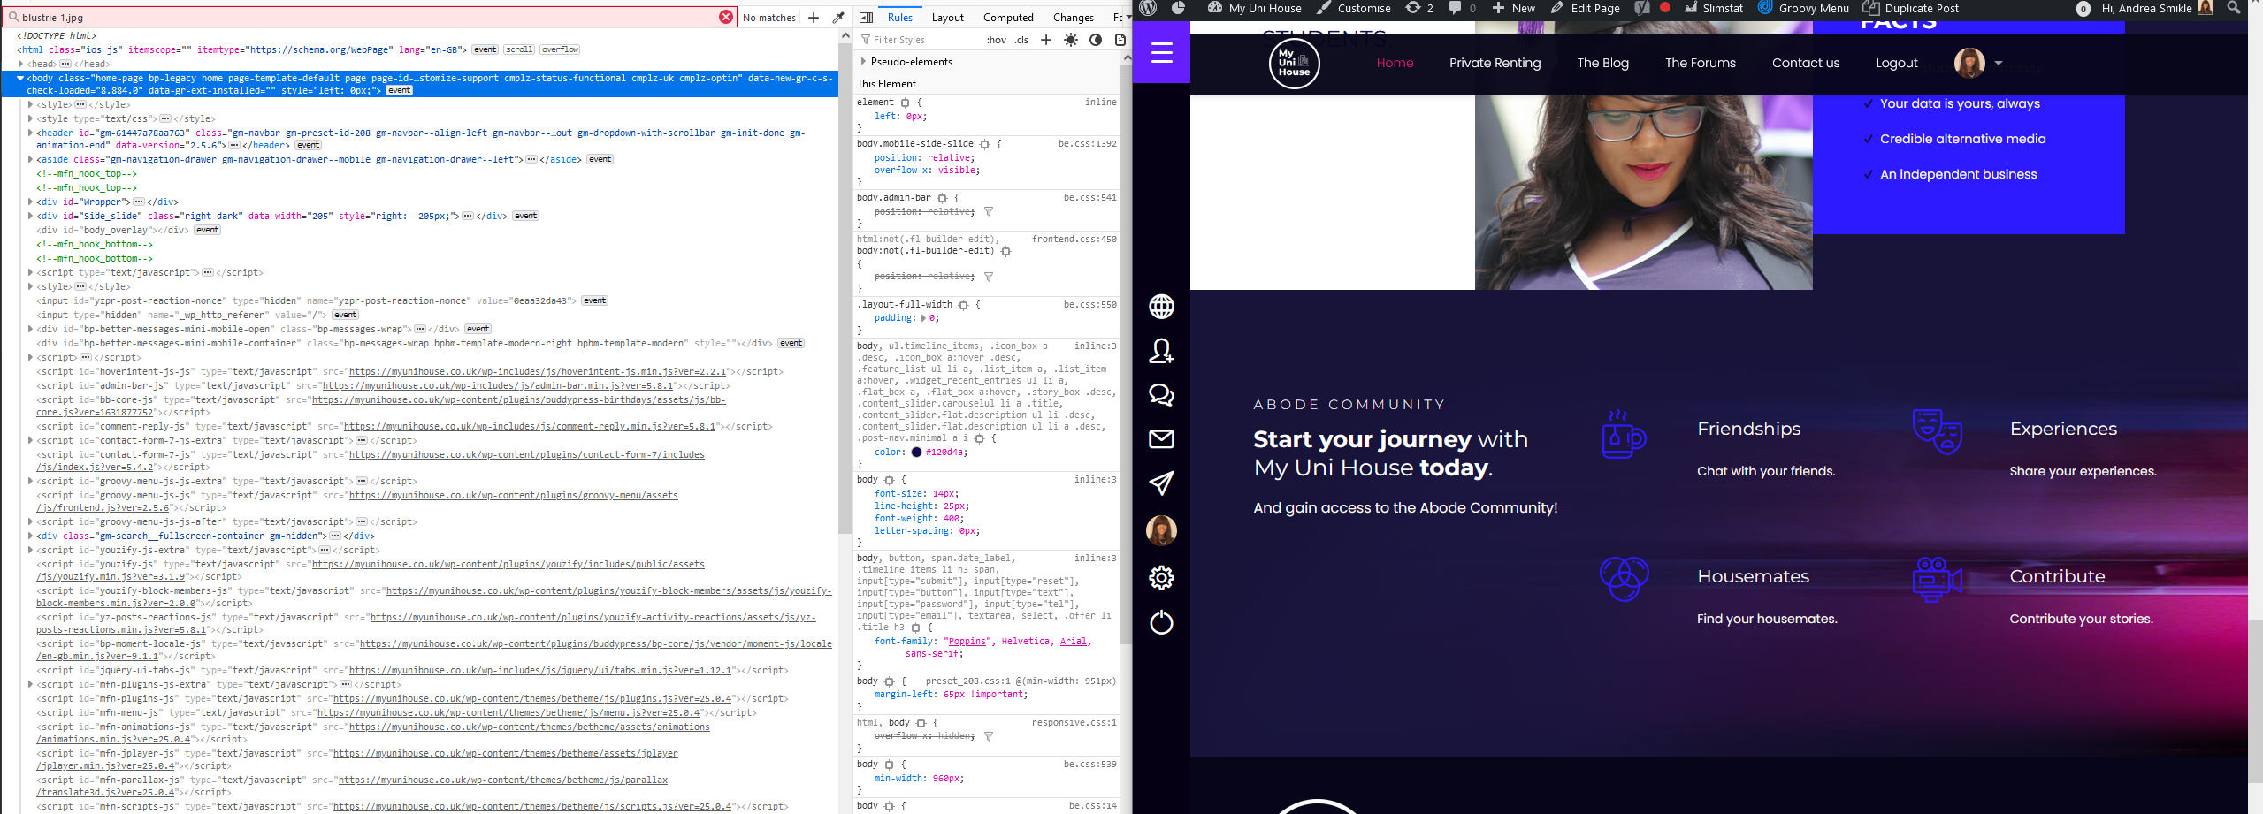Switch to the Rules tab
Image resolution: width=2263 pixels, height=814 pixels.
click(899, 18)
